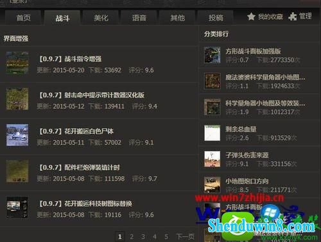
Task: Click the puzzle icon for 管理
Action: tap(293, 17)
